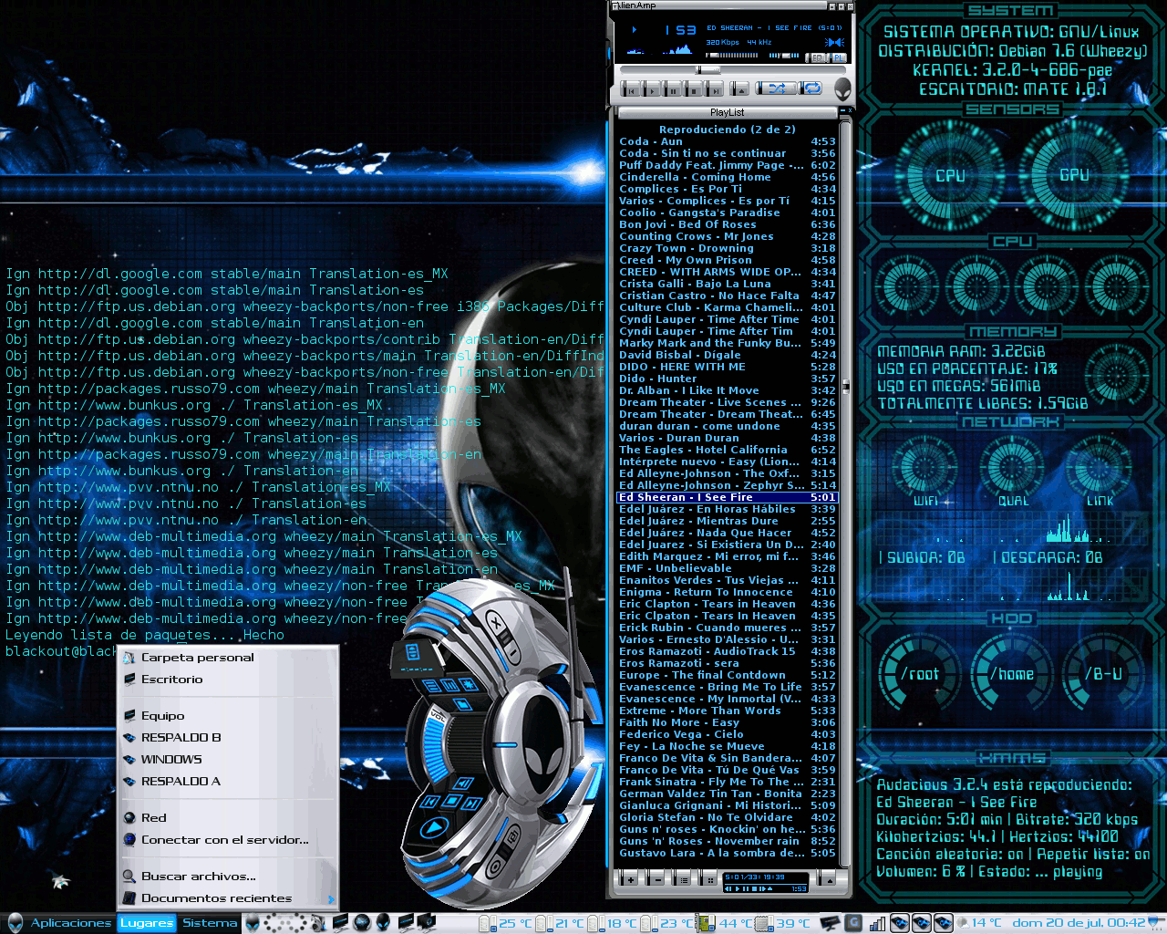Open the Aplicaciones panel menu

tap(70, 923)
